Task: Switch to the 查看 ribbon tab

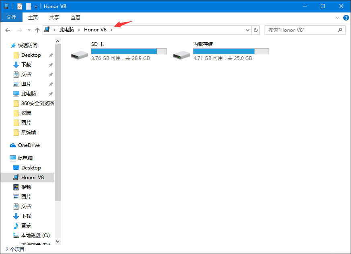Action: click(76, 17)
